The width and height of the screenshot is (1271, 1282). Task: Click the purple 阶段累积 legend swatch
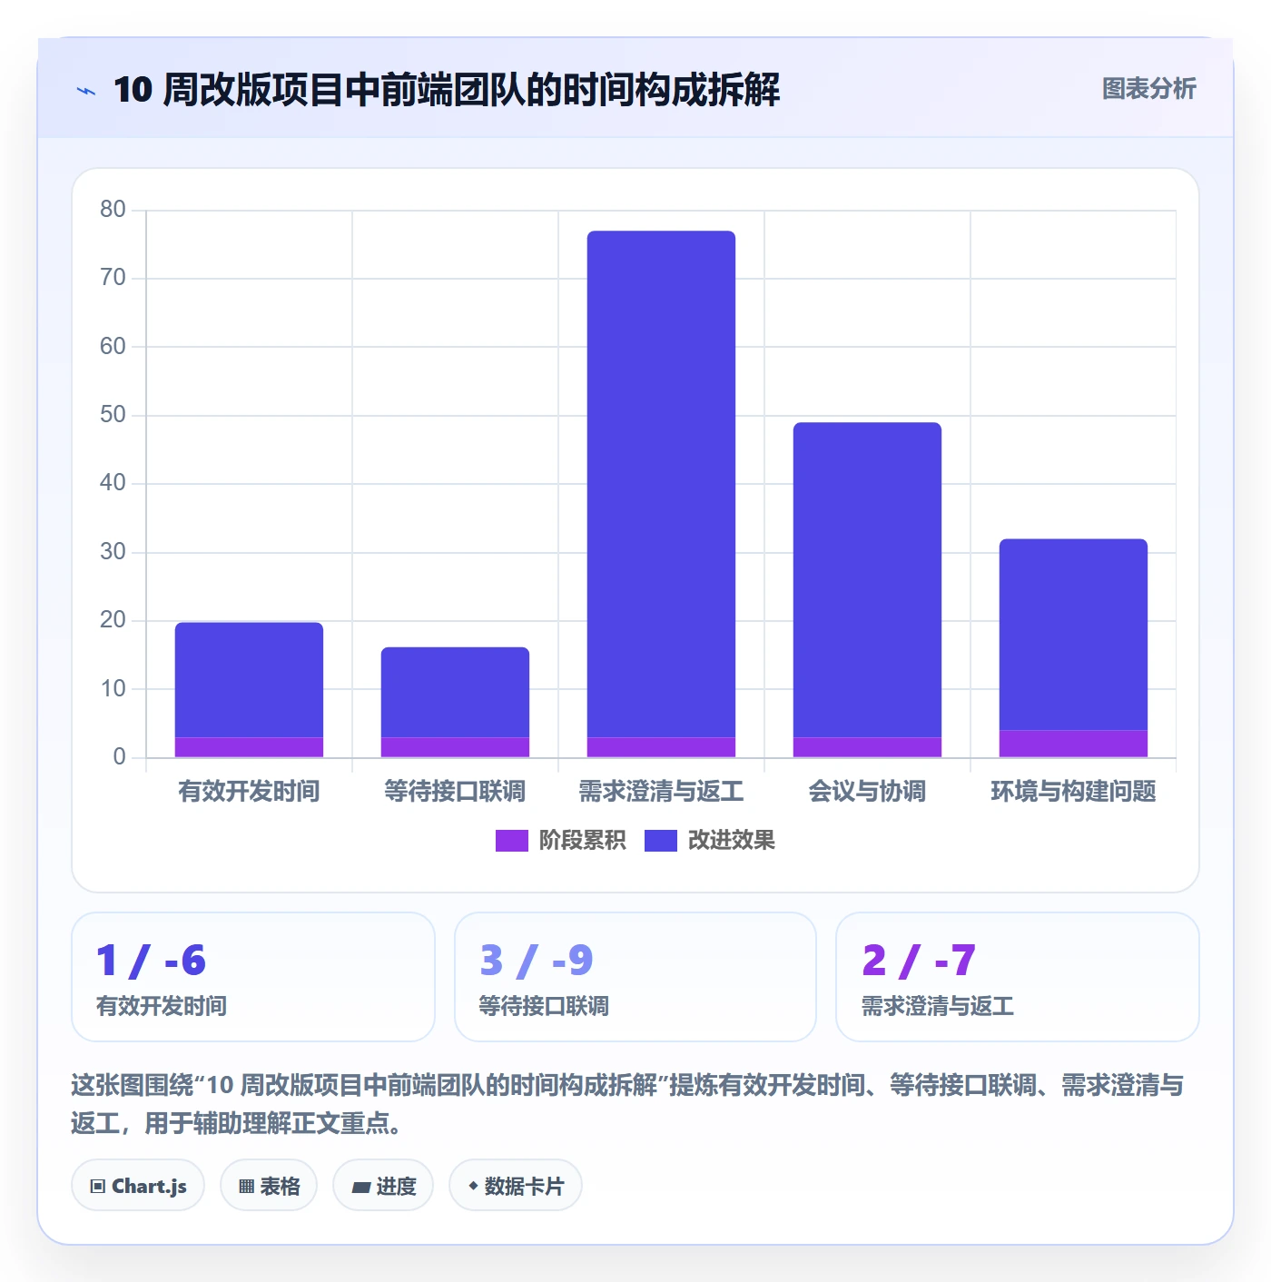511,841
